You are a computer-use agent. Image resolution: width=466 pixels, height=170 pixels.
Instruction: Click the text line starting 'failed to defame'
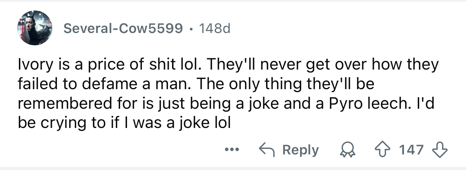196,84
